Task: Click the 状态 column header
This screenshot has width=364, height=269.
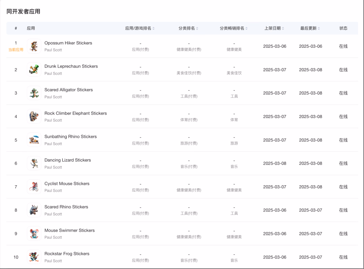Action: [x=343, y=28]
